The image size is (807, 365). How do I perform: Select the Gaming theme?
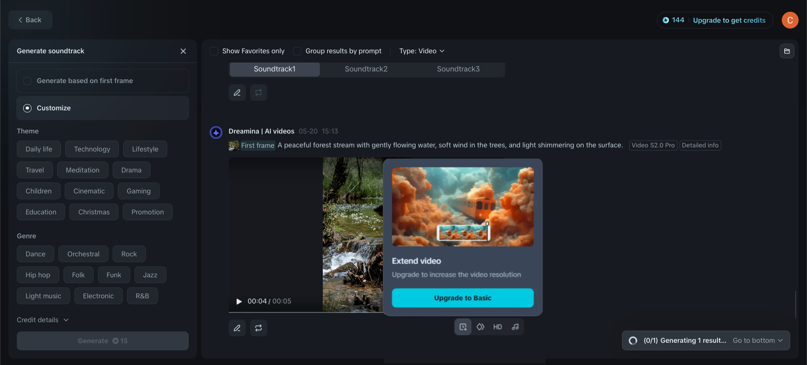point(139,191)
